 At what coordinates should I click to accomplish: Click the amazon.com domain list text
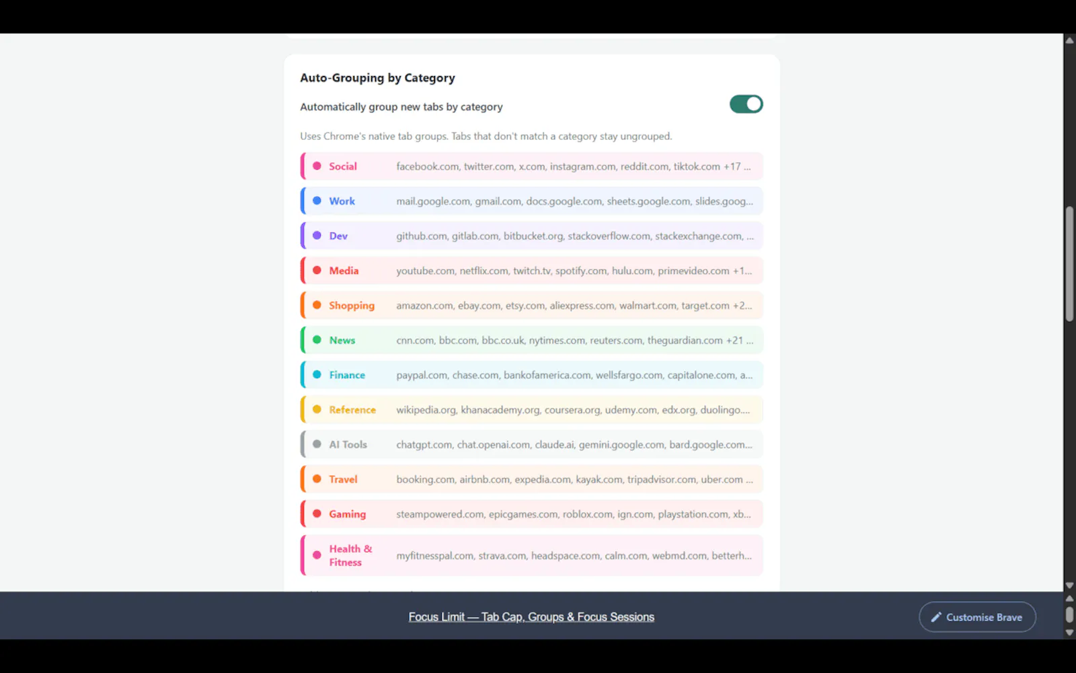[x=574, y=306]
